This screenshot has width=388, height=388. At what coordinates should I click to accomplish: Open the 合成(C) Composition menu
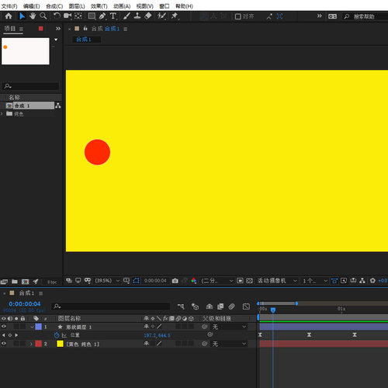pyautogui.click(x=54, y=6)
